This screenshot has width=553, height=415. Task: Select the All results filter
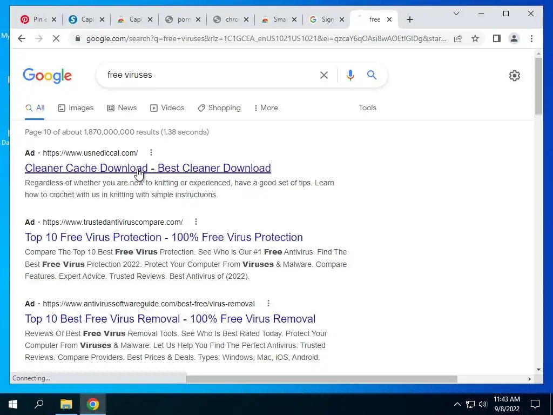(x=35, y=108)
